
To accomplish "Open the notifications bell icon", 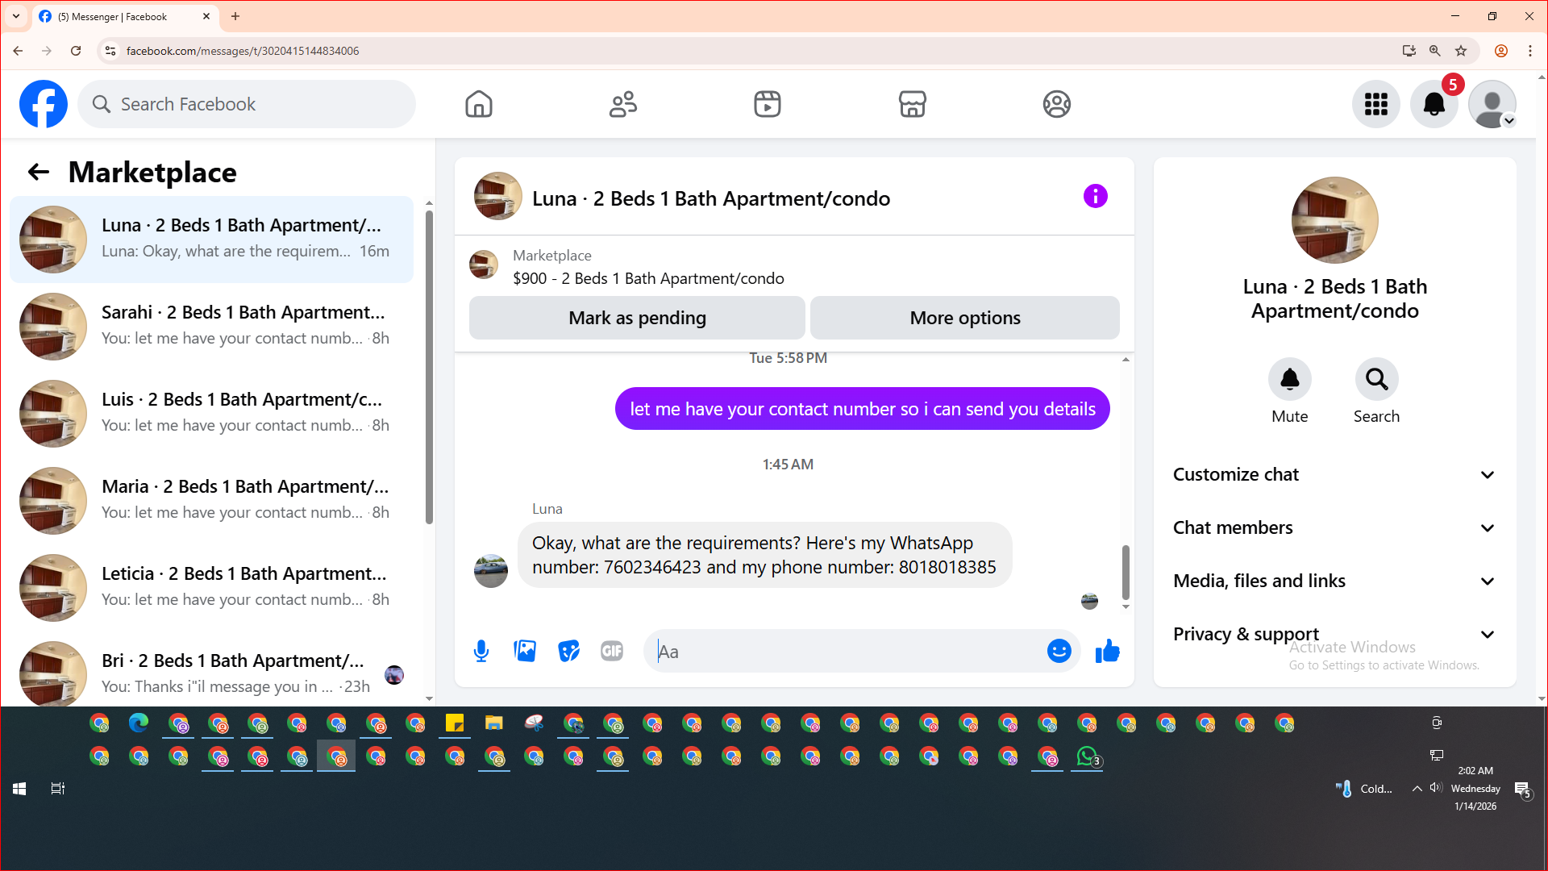I will click(1434, 104).
